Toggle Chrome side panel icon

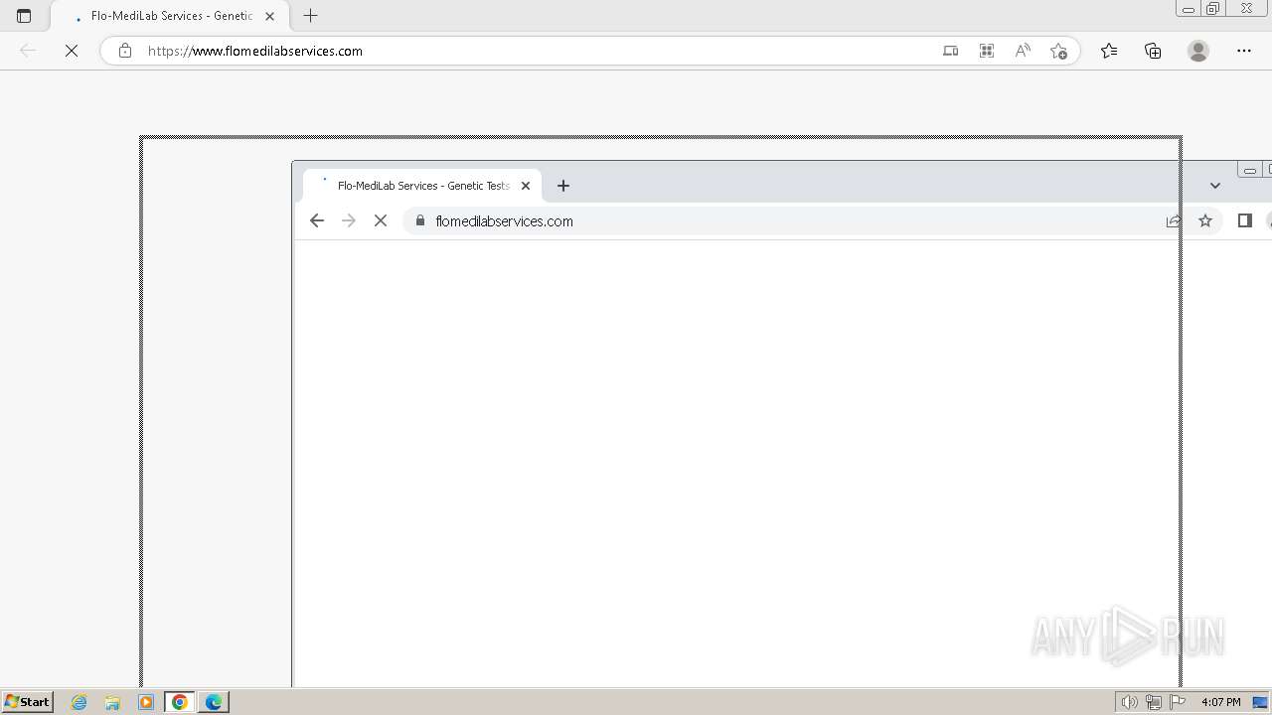[1244, 220]
